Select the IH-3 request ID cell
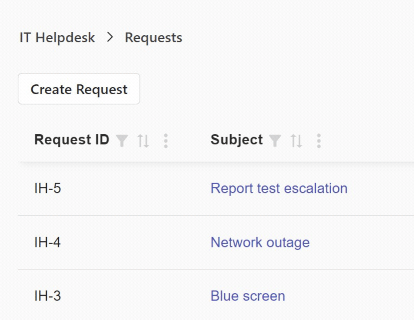 [47, 296]
